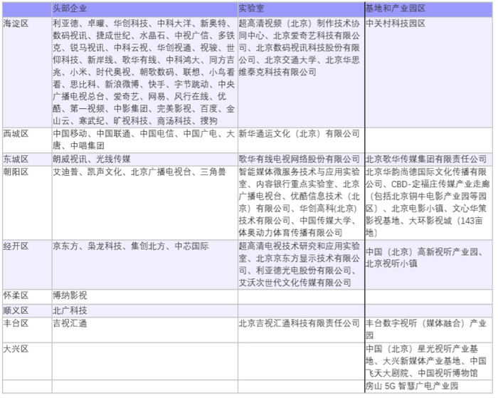Click the 丰台区 row label
Image resolution: width=498 pixels, height=398 pixels.
pyautogui.click(x=27, y=330)
